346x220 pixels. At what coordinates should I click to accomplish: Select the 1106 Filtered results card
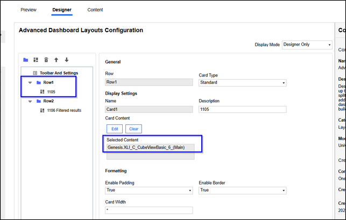[63, 110]
